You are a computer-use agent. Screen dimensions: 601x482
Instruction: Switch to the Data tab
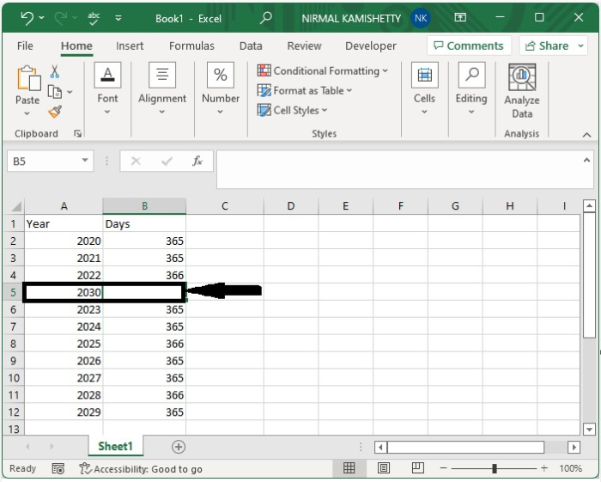click(x=251, y=46)
